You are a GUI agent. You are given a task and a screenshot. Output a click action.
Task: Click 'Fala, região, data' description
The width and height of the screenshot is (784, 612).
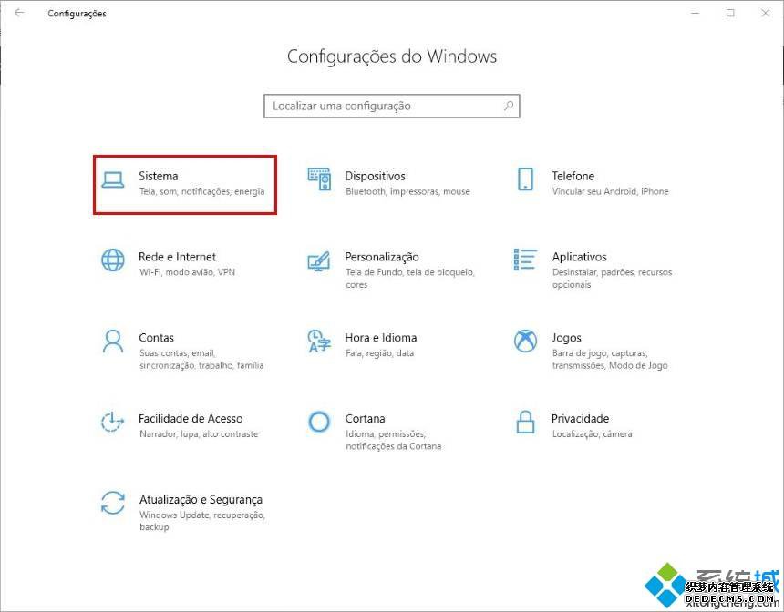tap(379, 353)
